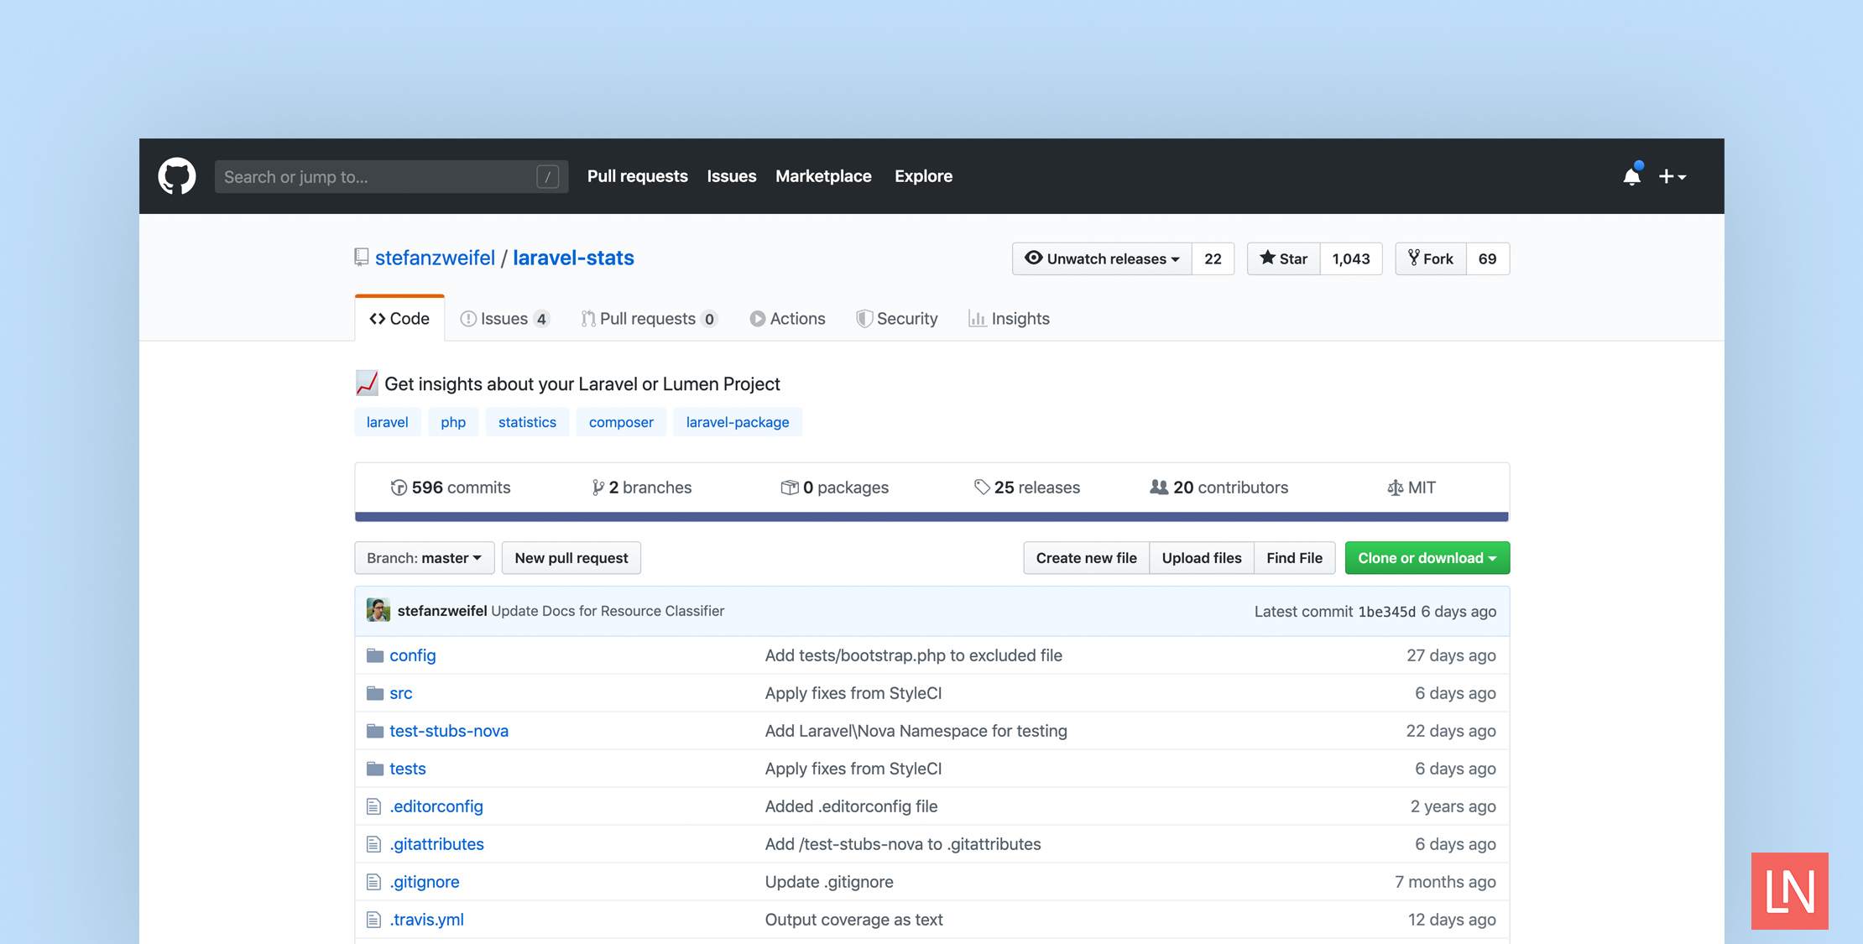Open the composer topic tag
The height and width of the screenshot is (944, 1863).
pyautogui.click(x=621, y=422)
